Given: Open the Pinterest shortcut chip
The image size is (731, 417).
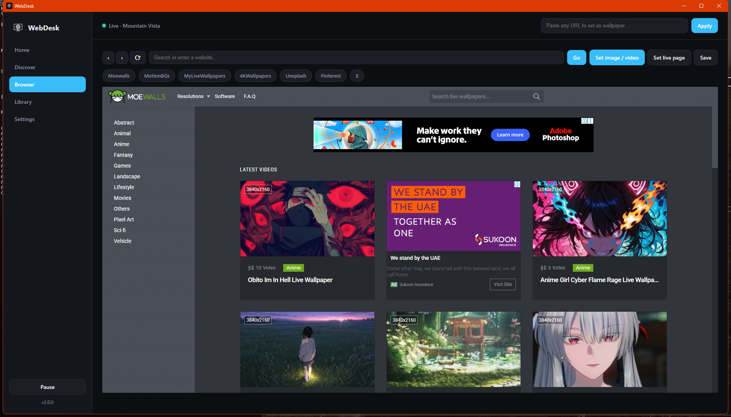Looking at the screenshot, I should click(x=331, y=76).
